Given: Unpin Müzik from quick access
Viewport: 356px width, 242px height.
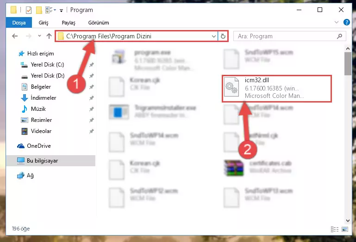Looking at the screenshot, I should coord(91,109).
